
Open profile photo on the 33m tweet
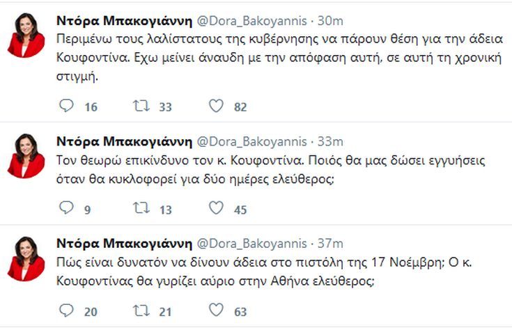(x=26, y=155)
